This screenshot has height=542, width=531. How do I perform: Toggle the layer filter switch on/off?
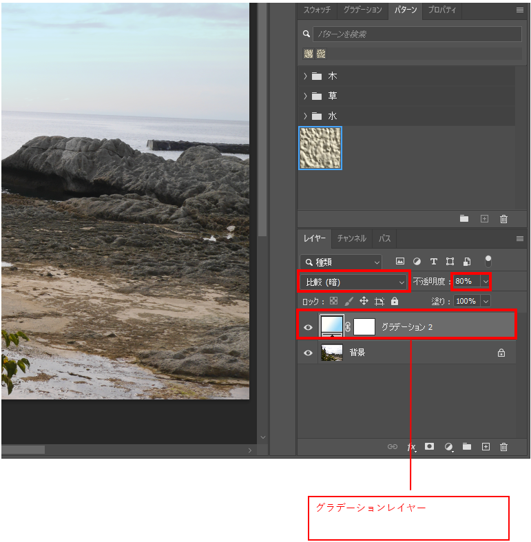click(x=488, y=261)
